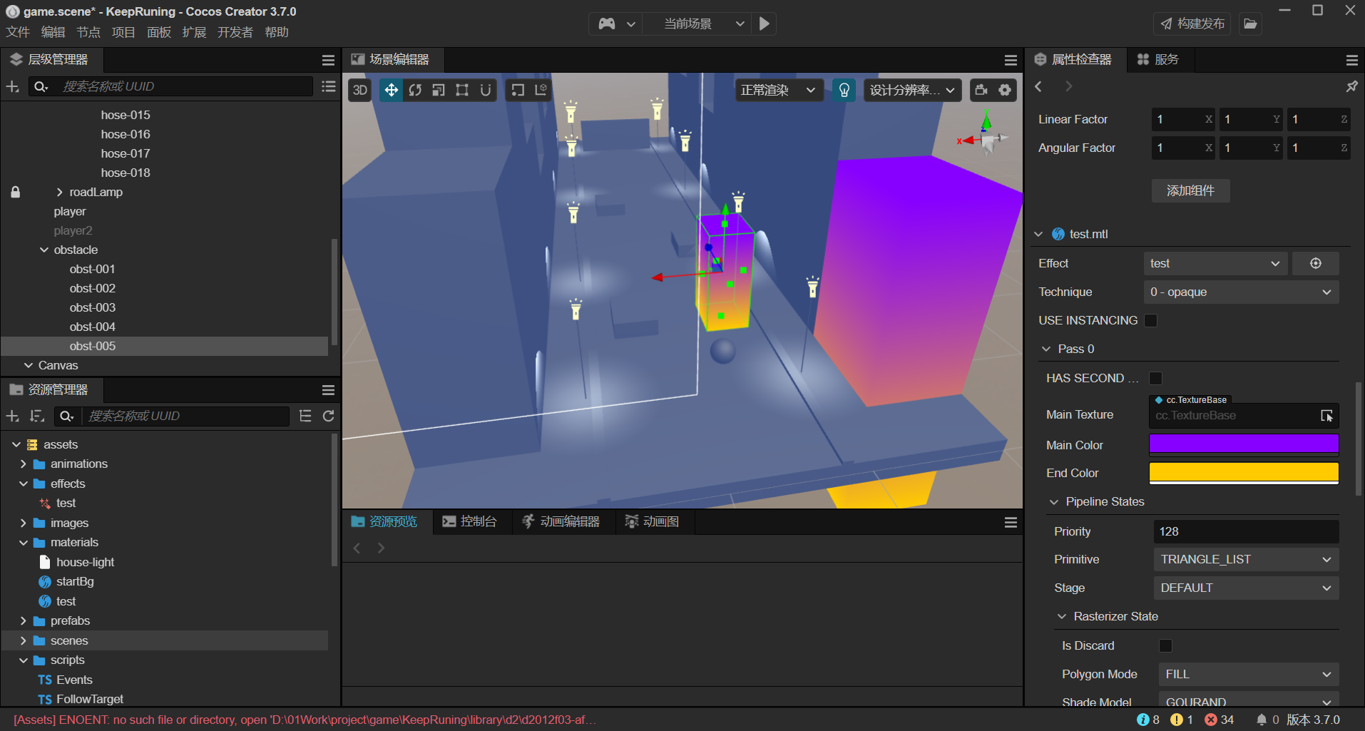Click the 2D/3D view toggle button
This screenshot has height=731, width=1365.
359,90
